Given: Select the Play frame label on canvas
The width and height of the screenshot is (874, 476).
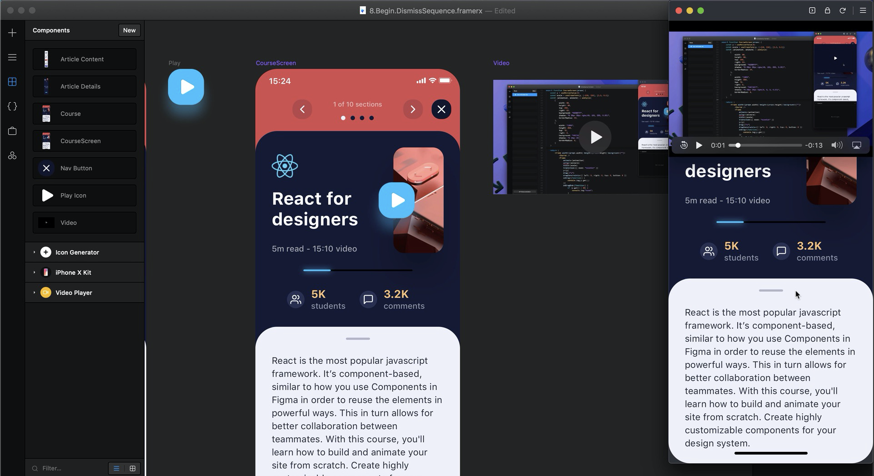Looking at the screenshot, I should (174, 63).
